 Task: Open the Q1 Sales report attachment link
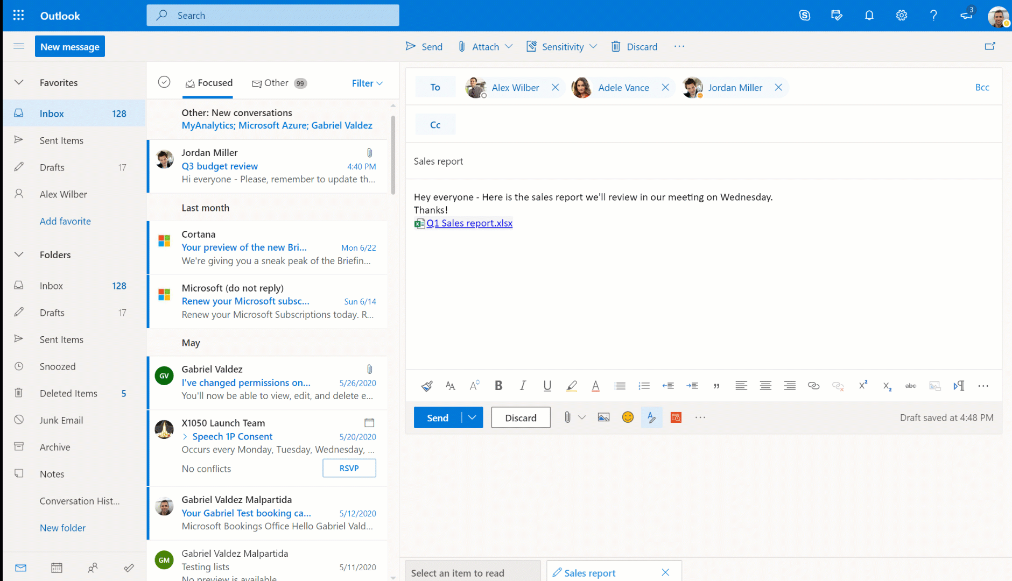pyautogui.click(x=469, y=223)
